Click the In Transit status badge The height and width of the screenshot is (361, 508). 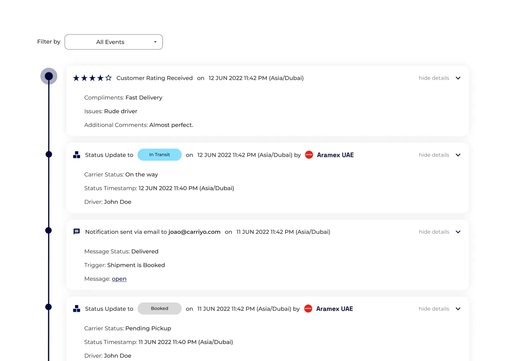160,154
